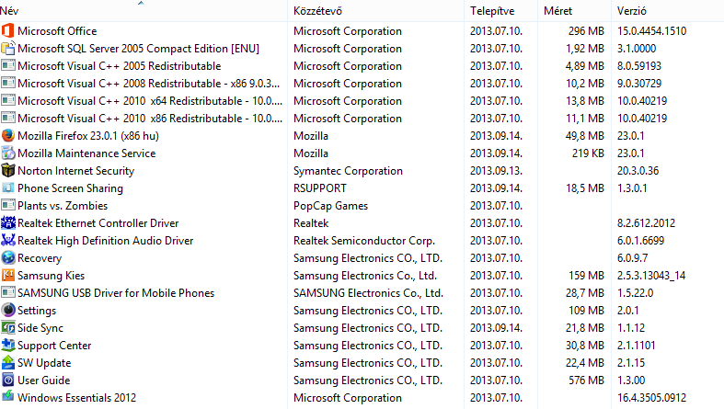The image size is (724, 409).
Task: Sort by the Telepítve date column header
Action: click(500, 11)
